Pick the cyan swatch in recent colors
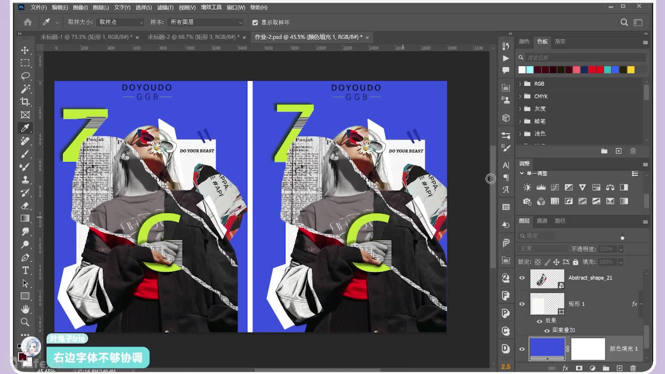The height and width of the screenshot is (374, 665). tap(530, 70)
